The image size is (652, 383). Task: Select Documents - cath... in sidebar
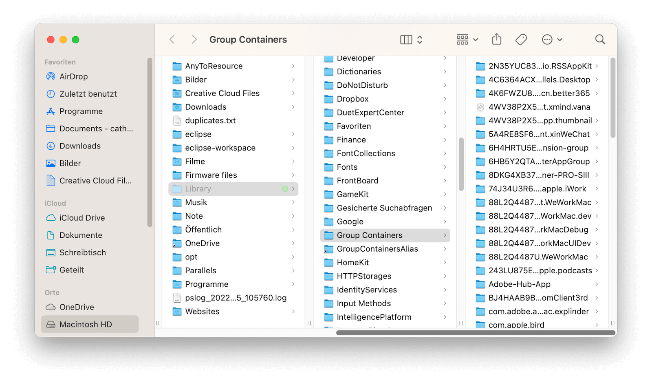click(x=90, y=128)
